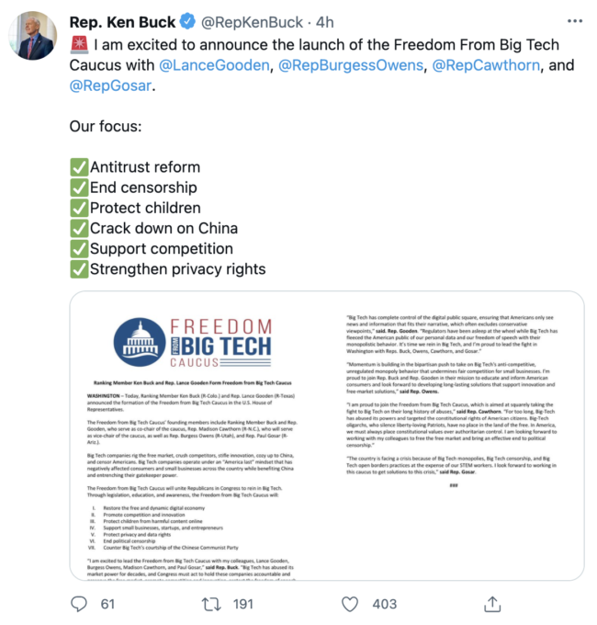Click the Rep. Ken Buck display name
The image size is (597, 625).
(x=123, y=21)
